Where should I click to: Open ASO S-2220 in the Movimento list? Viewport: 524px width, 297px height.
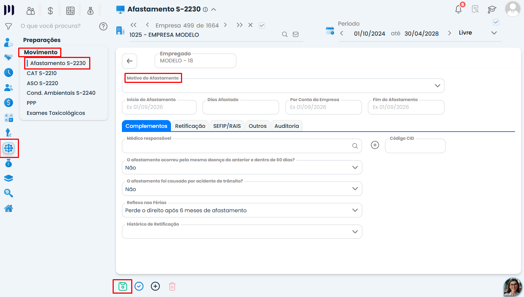pyautogui.click(x=42, y=83)
